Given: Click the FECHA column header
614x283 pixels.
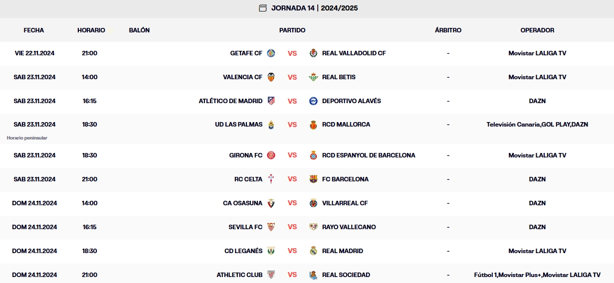Looking at the screenshot, I should click(x=34, y=30).
